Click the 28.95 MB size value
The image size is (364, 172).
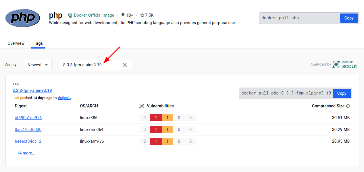click(341, 141)
